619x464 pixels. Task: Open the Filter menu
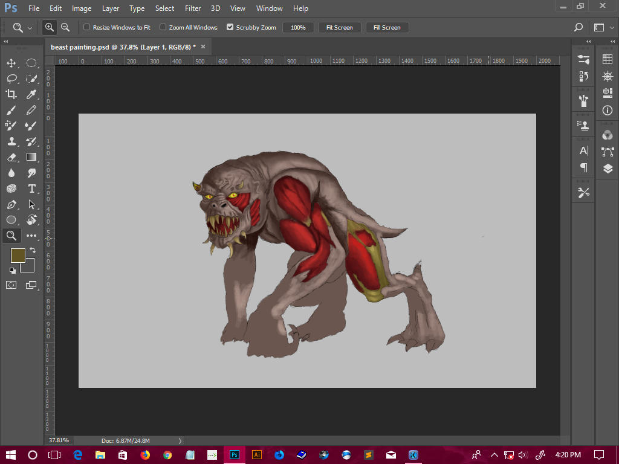pyautogui.click(x=192, y=8)
